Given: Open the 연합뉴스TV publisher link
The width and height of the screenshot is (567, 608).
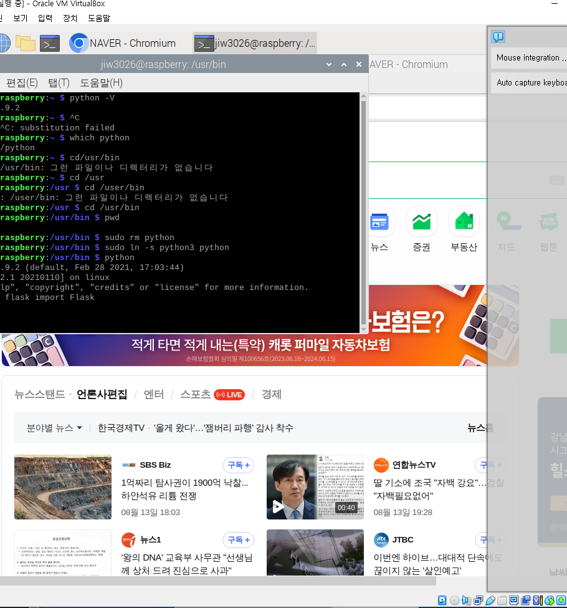Looking at the screenshot, I should click(x=404, y=465).
